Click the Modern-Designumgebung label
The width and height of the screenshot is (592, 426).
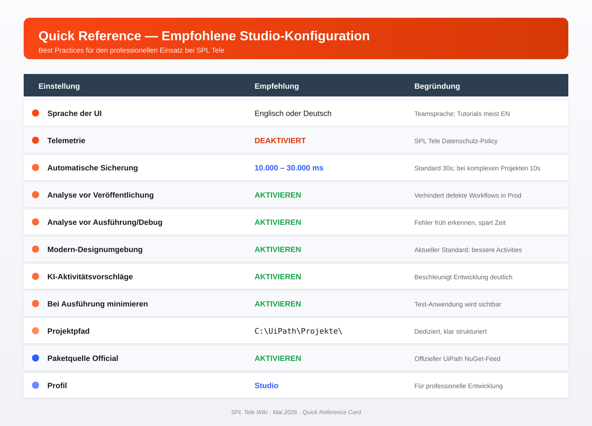[x=95, y=250]
